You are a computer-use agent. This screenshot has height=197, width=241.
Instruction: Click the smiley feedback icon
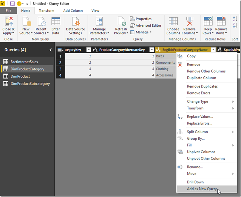[x=19, y=3]
